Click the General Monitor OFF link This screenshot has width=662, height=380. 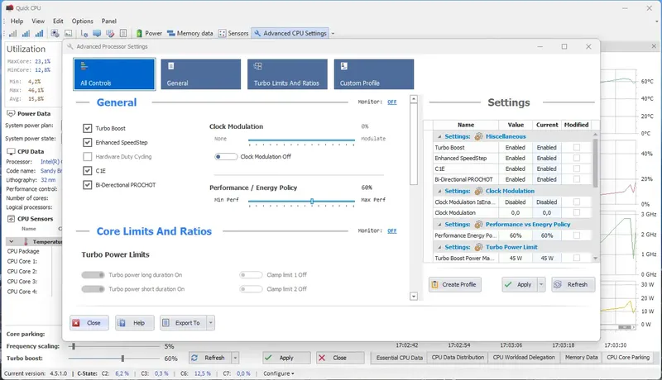tap(391, 102)
